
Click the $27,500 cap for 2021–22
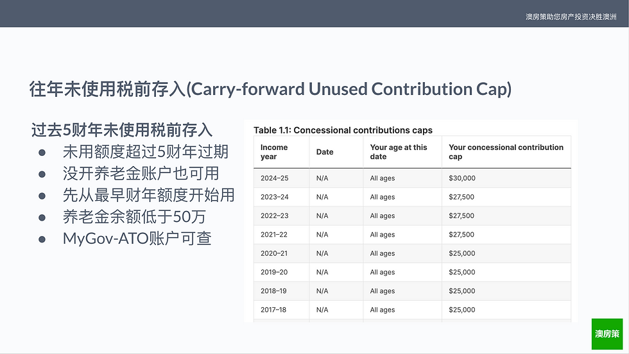pos(461,235)
